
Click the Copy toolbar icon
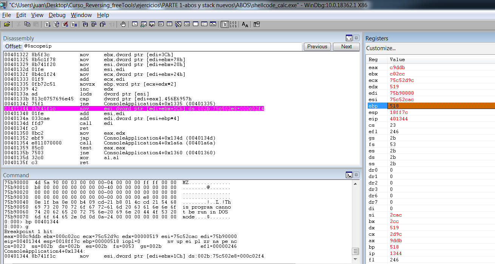pos(27,24)
